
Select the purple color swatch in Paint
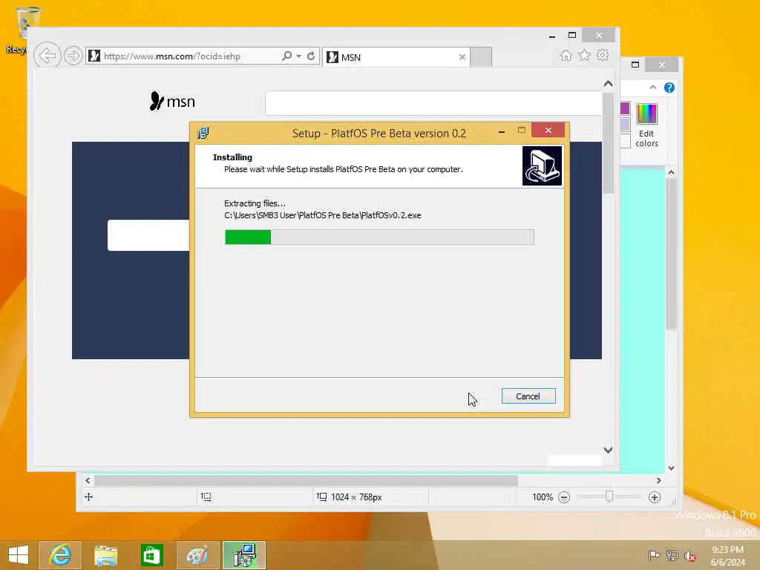pos(625,108)
